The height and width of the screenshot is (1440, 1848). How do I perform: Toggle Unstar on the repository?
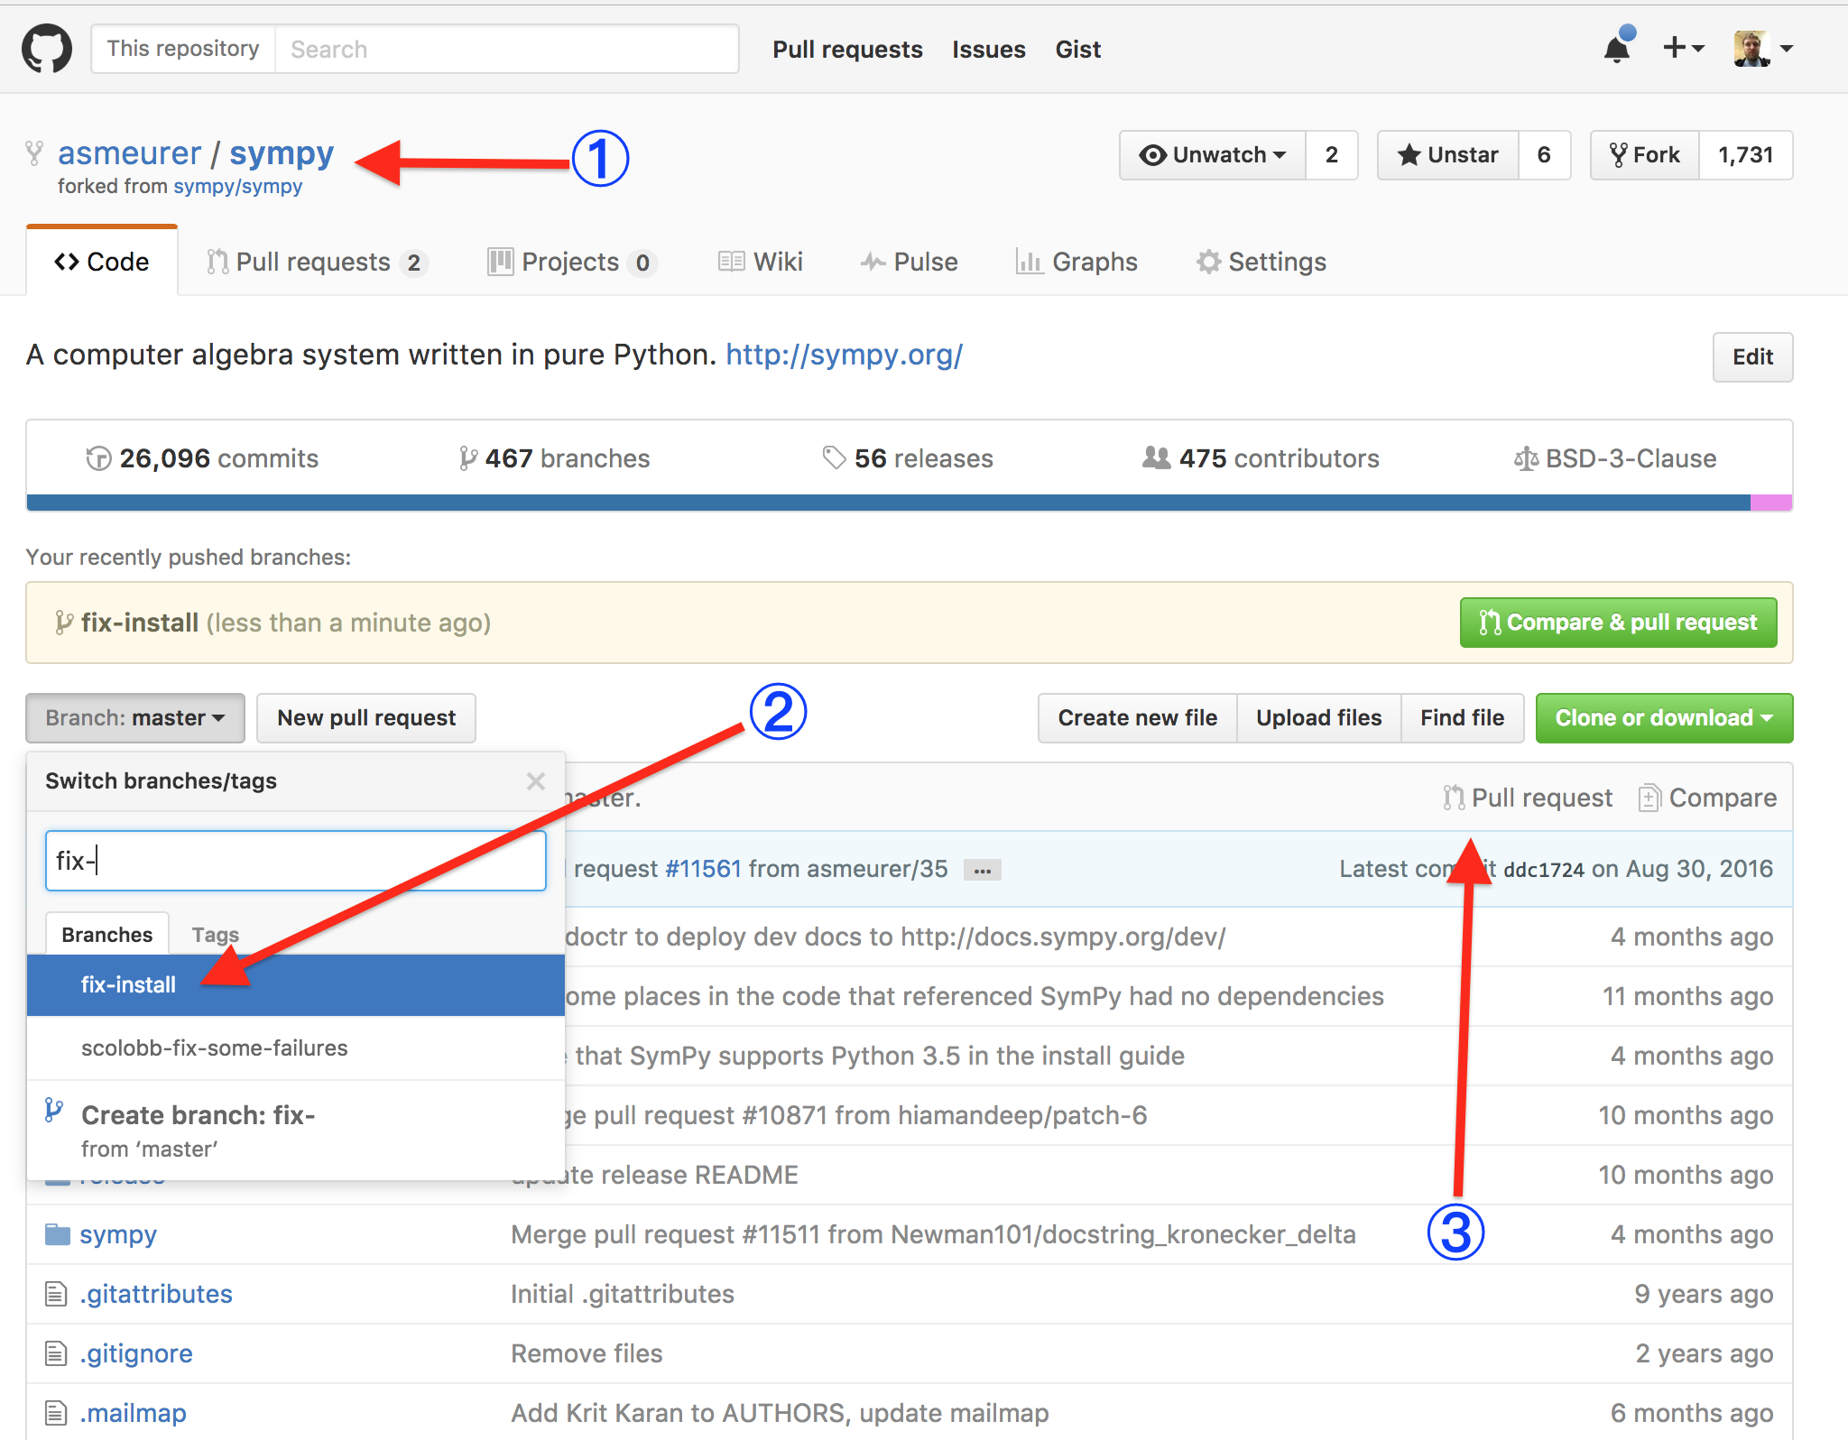point(1448,155)
